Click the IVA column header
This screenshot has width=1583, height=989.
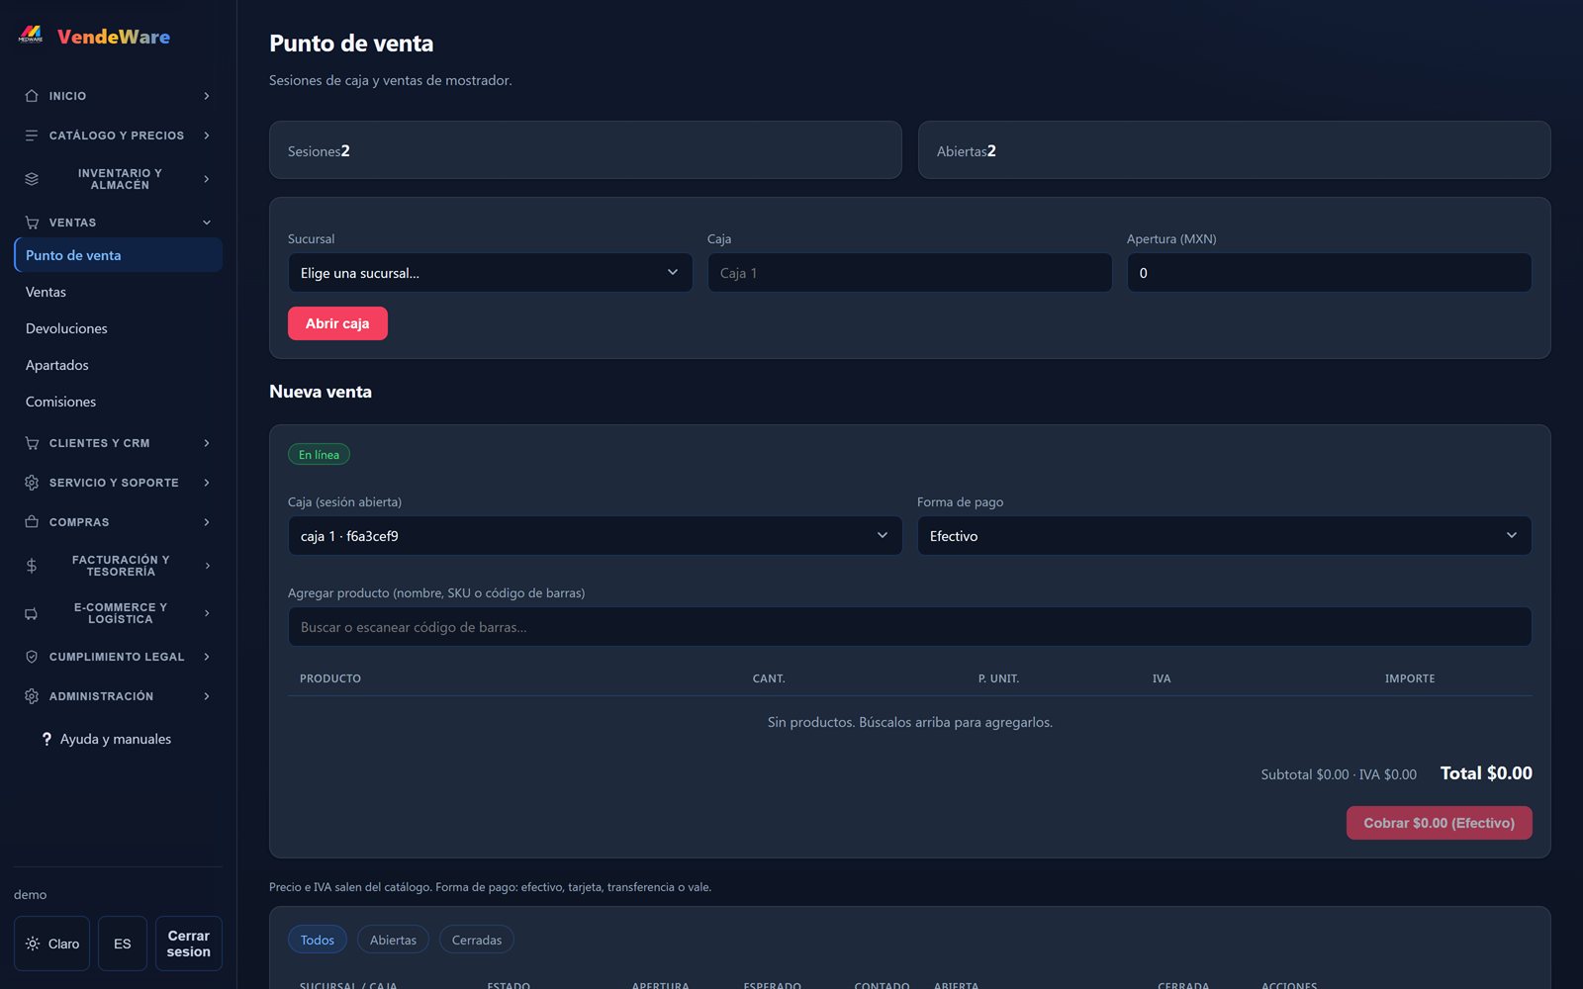tap(1162, 678)
